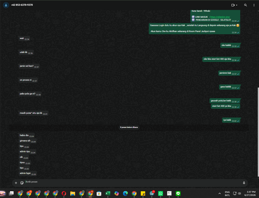This screenshot has width=259, height=198.
Task: Open the clock showing 5:37 PM
Action: click(x=250, y=193)
